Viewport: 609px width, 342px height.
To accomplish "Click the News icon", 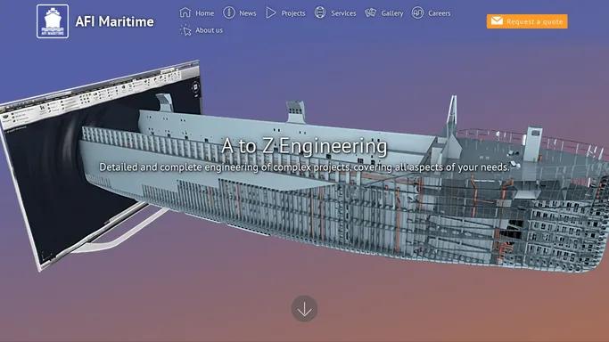I will coord(229,12).
